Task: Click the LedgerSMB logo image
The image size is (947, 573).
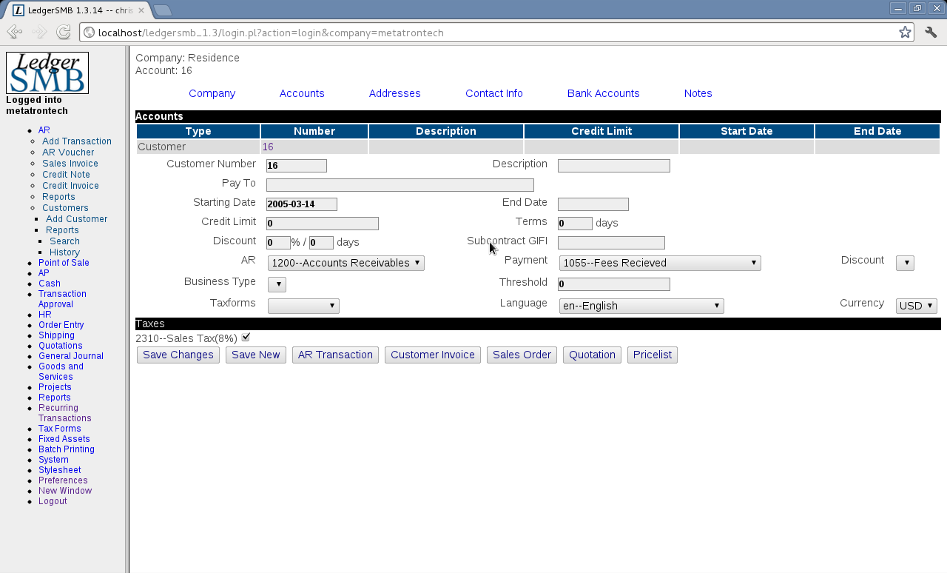Action: pyautogui.click(x=47, y=73)
